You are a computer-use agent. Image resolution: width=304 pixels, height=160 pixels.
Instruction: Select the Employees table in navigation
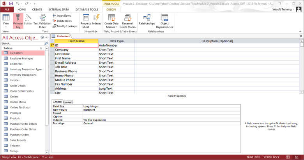pos(16,64)
